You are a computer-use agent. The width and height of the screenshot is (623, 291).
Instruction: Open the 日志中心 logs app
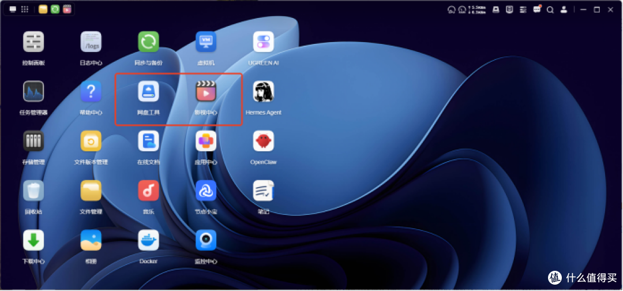(x=91, y=42)
